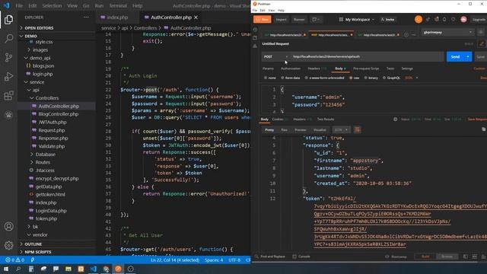Collapse the Controllers folder

click(x=46, y=98)
